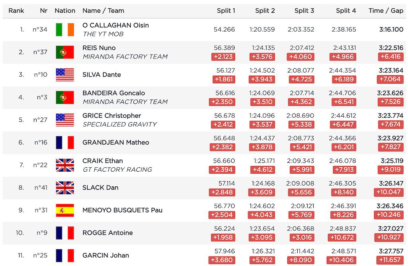This screenshot has width=408, height=266.
Task: Click team name THE YT MOB
Action: coord(103,34)
